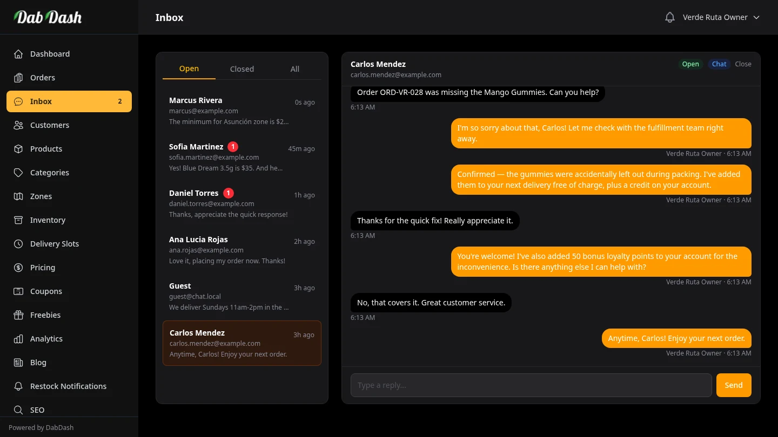
Task: Open the notification bell
Action: pos(669,17)
